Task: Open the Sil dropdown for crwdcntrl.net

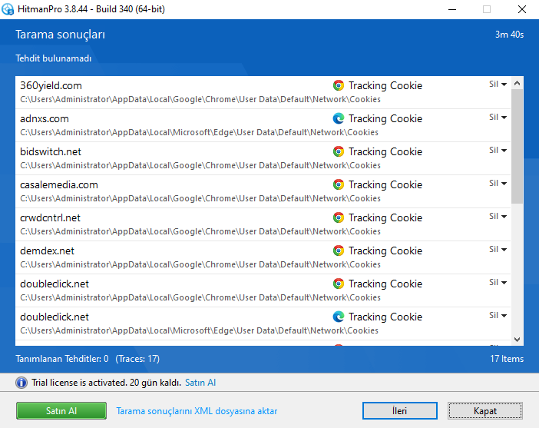Action: click(x=498, y=217)
